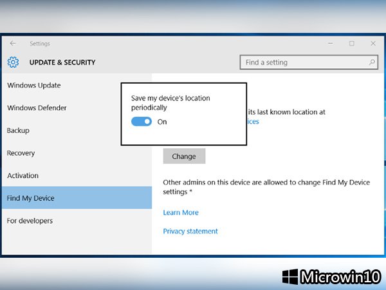The height and width of the screenshot is (290, 386).
Task: Click the back arrow in Settings
Action: (13, 43)
